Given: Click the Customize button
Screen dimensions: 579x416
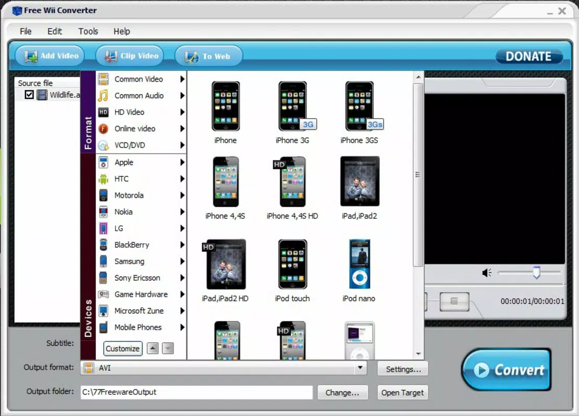Looking at the screenshot, I should (122, 348).
